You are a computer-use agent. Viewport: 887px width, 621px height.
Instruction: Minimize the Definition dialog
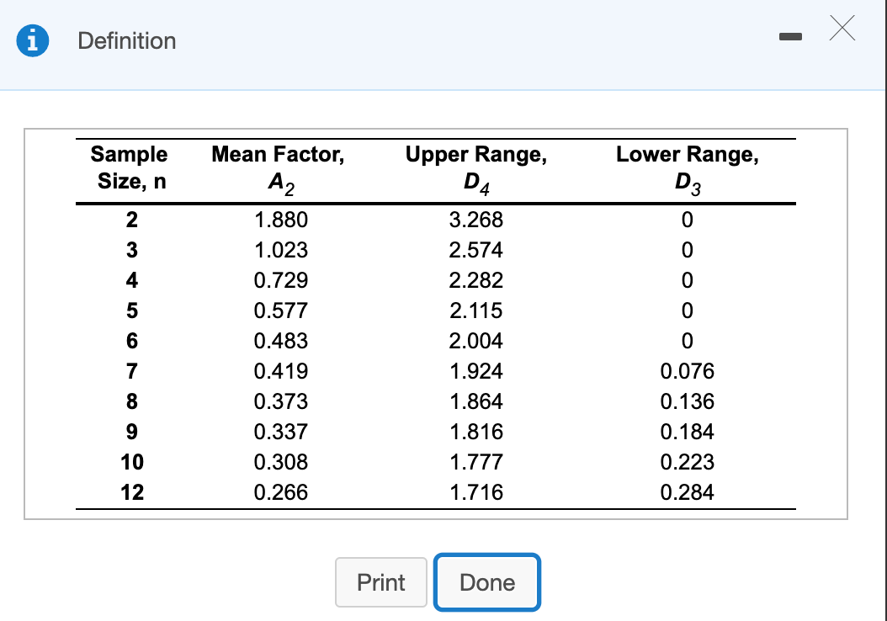[791, 36]
